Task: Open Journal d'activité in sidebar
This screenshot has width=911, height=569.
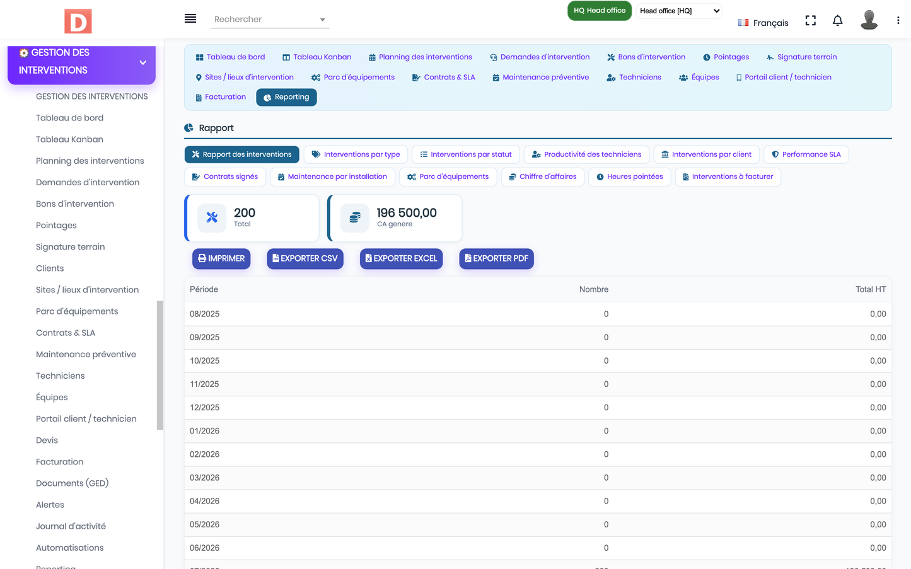Action: [71, 526]
